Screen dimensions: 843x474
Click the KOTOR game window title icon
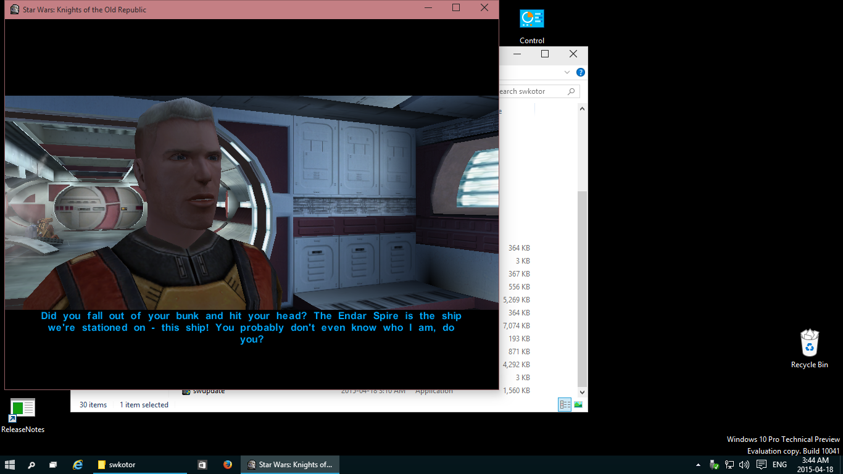click(15, 9)
